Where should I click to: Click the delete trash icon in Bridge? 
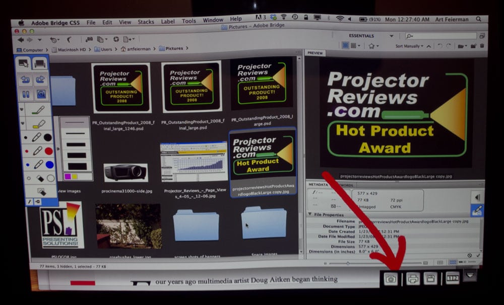(x=482, y=46)
